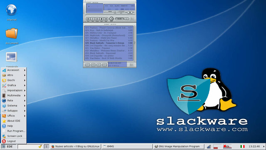
Task: Click the XMMS song seek bar
Action: [x=110, y=15]
